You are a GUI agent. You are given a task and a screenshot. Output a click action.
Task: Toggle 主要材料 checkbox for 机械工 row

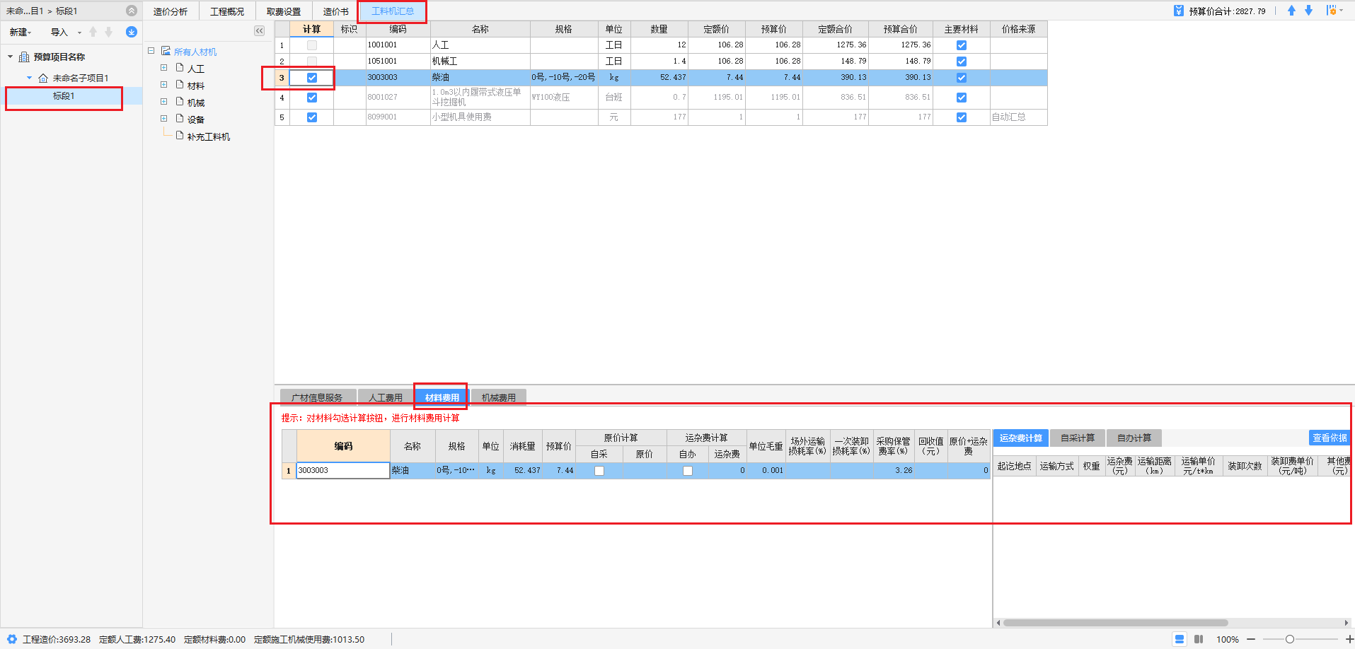(x=962, y=62)
